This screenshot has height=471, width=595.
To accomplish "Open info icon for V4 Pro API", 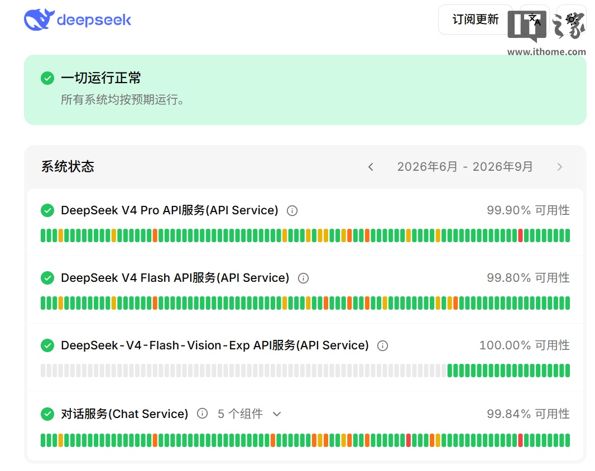I will (292, 210).
